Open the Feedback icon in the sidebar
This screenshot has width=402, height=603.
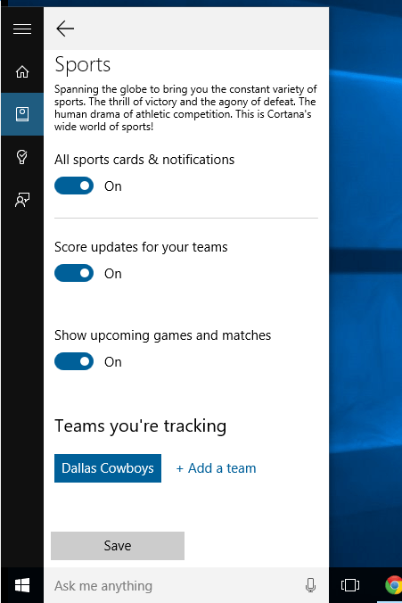(22, 200)
